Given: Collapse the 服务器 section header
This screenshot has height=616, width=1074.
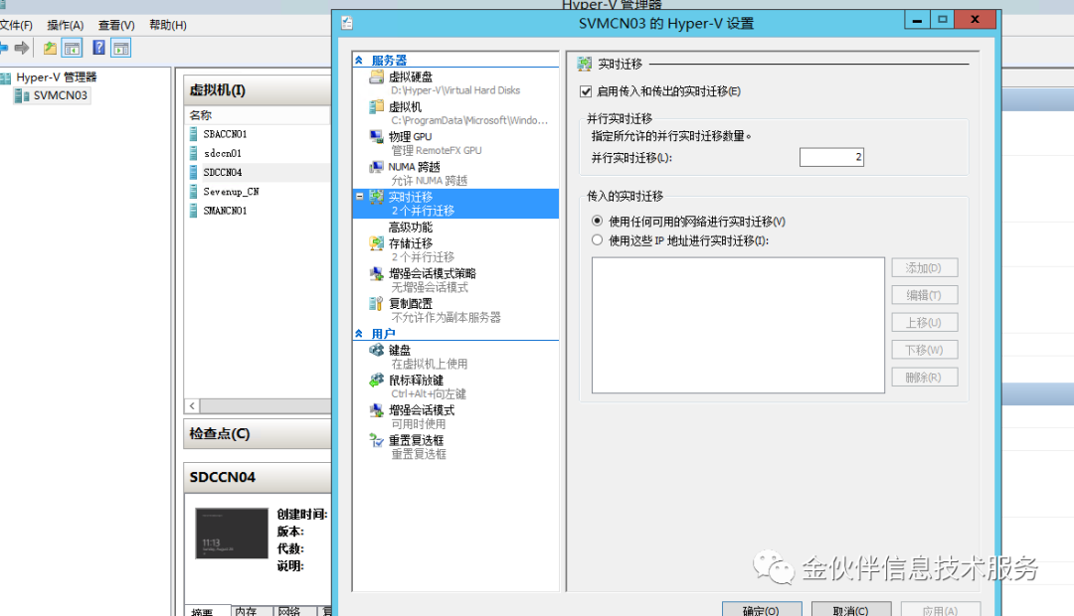Looking at the screenshot, I should click(359, 61).
